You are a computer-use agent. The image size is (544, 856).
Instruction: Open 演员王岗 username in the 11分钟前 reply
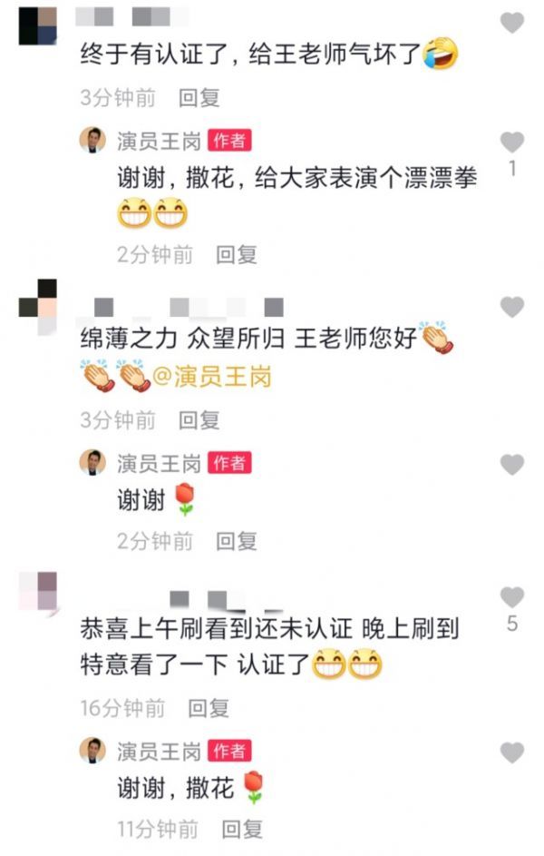159,752
